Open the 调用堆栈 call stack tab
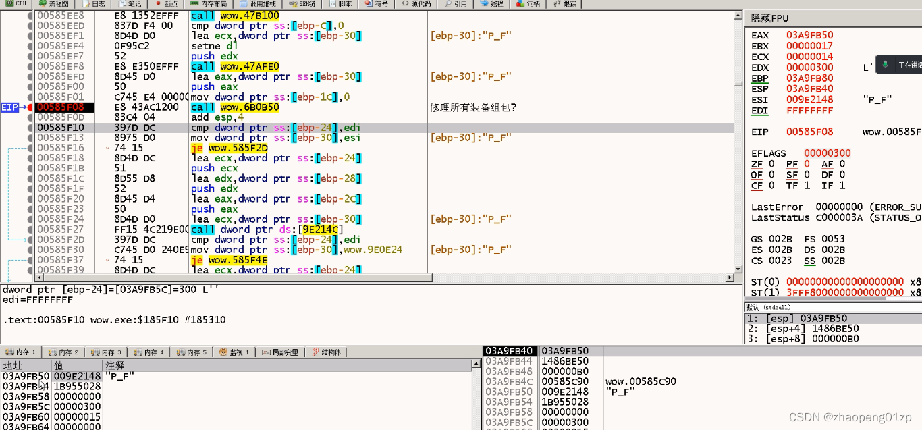 [x=259, y=3]
